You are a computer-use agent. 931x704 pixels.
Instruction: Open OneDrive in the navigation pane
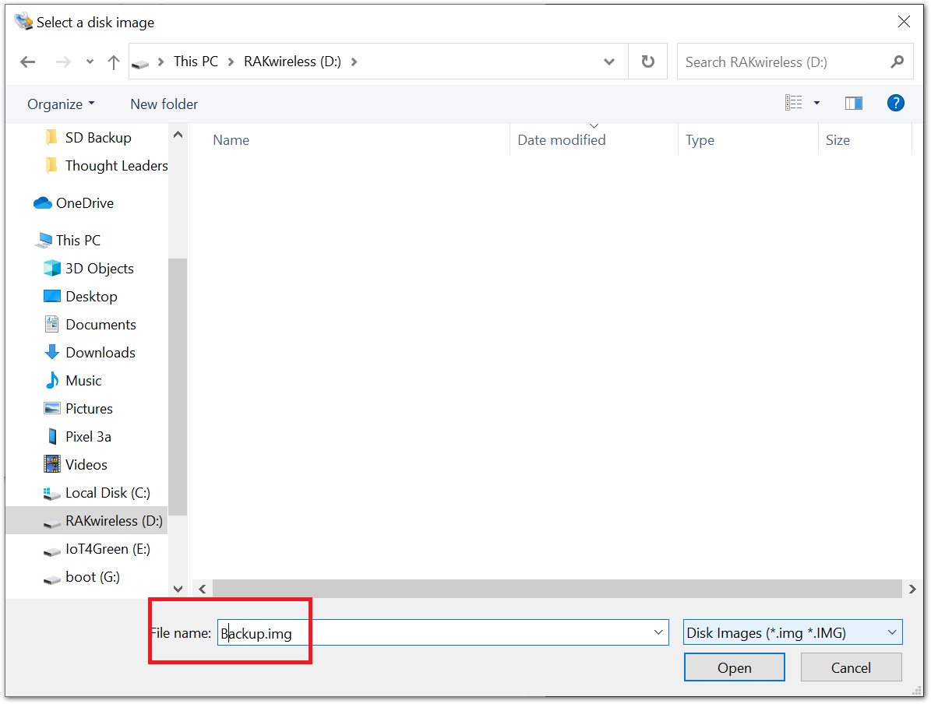pos(84,203)
